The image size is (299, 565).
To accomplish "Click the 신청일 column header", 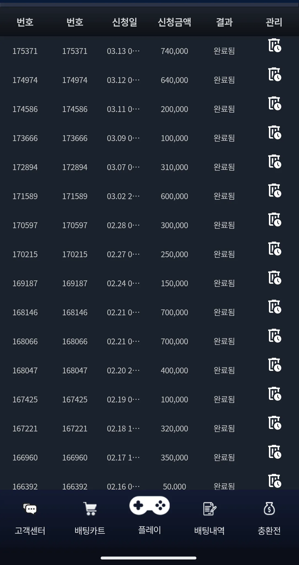I will 125,22.
